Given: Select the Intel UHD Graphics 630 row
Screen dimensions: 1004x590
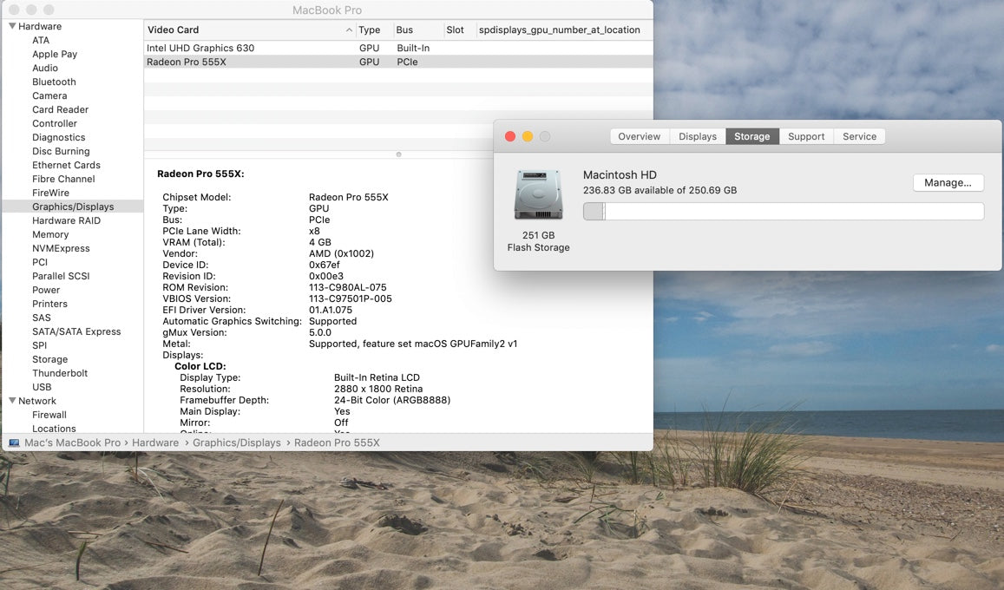Looking at the screenshot, I should 200,48.
